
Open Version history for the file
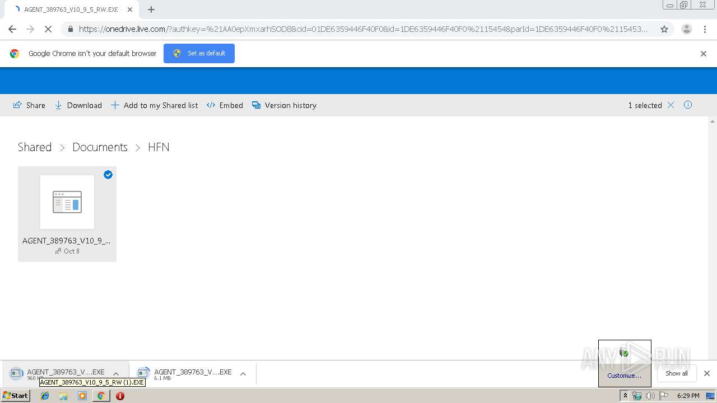284,105
